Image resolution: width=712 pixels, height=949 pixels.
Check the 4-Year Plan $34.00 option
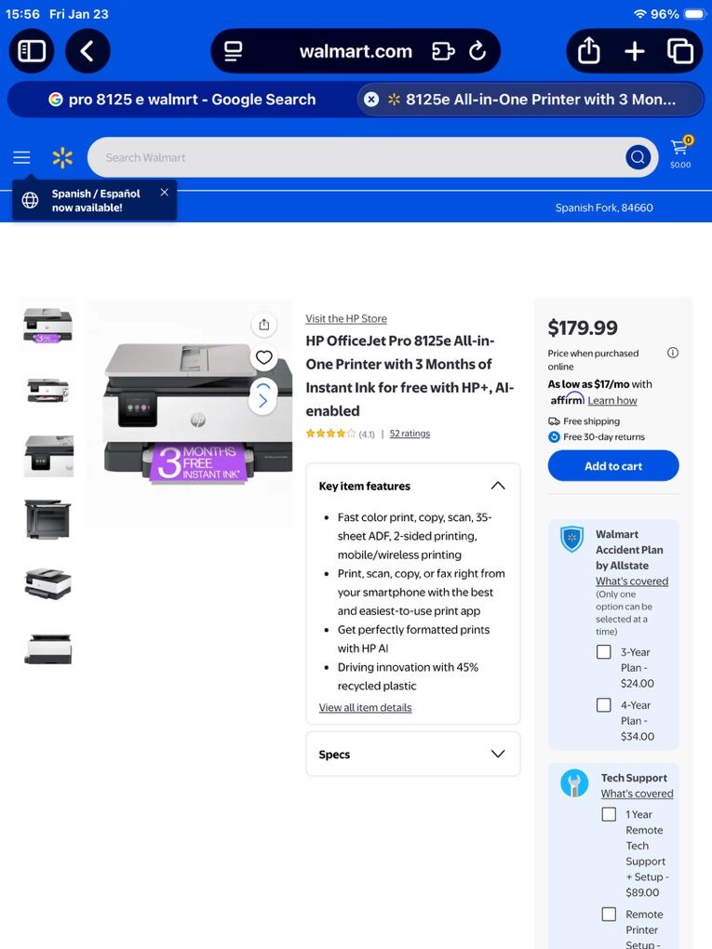(x=604, y=704)
